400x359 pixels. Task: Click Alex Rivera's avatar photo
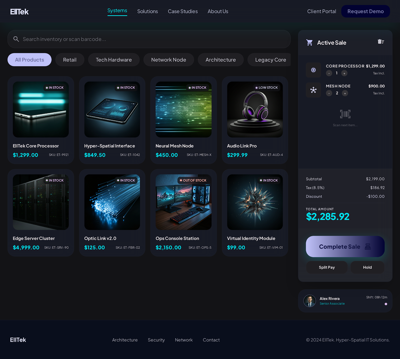coord(309,301)
